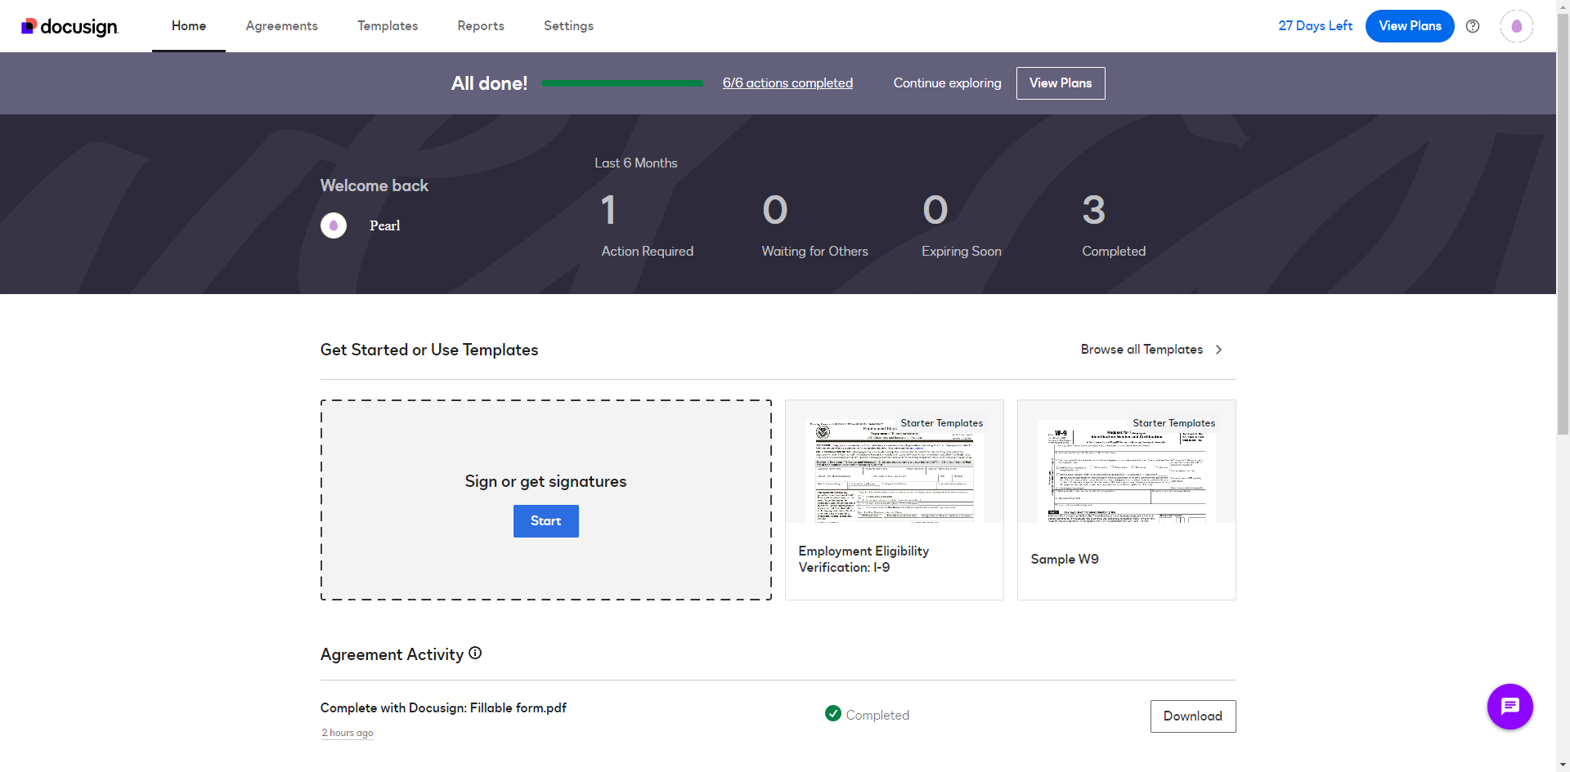Open the Reports tab
1570x772 pixels.
(481, 26)
